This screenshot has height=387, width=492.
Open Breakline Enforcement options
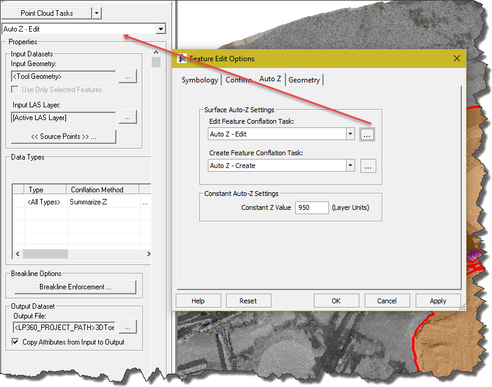coord(75,287)
